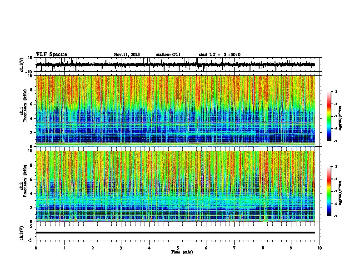Click the "ch.1(V)" waveform axis label
The height and width of the screenshot is (278, 360).
coord(22,65)
